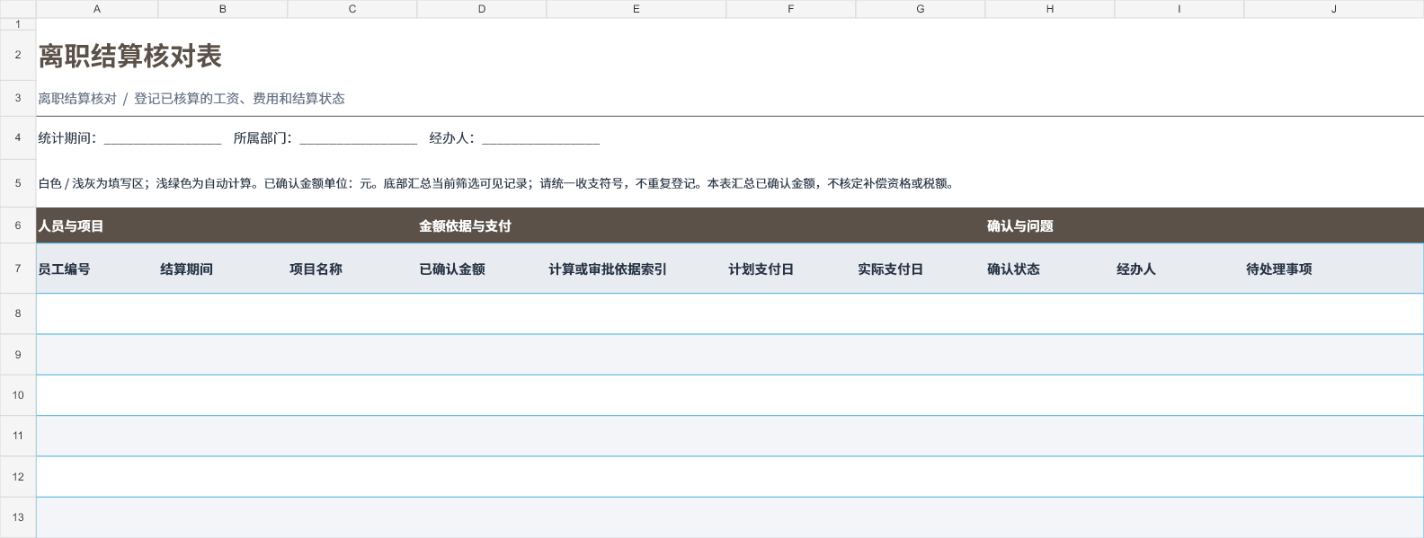Click the 经办人 cell in row 12
The image size is (1424, 538).
point(1179,477)
